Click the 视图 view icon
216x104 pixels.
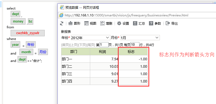(86, 24)
